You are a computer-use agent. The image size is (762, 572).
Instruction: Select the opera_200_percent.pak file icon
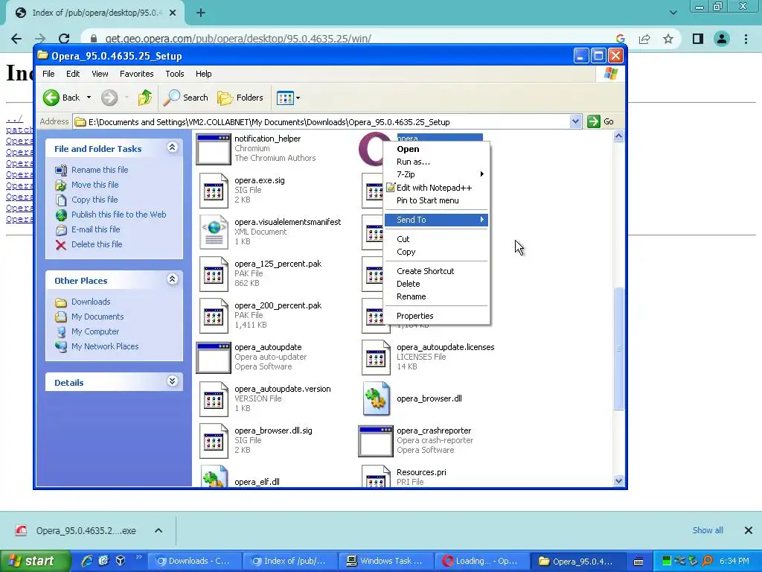click(x=214, y=316)
